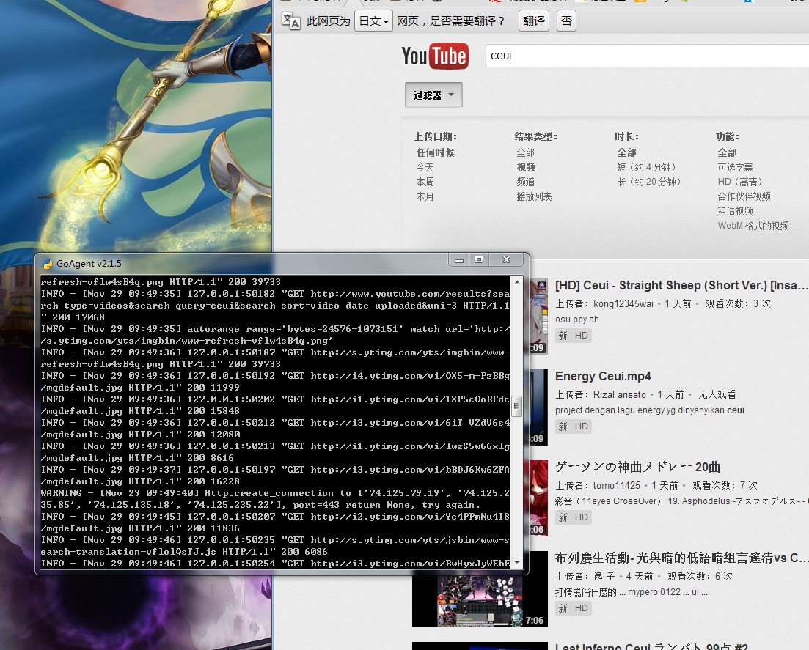Open uploader Rizal arisato channel
The width and height of the screenshot is (809, 650).
[x=619, y=394]
